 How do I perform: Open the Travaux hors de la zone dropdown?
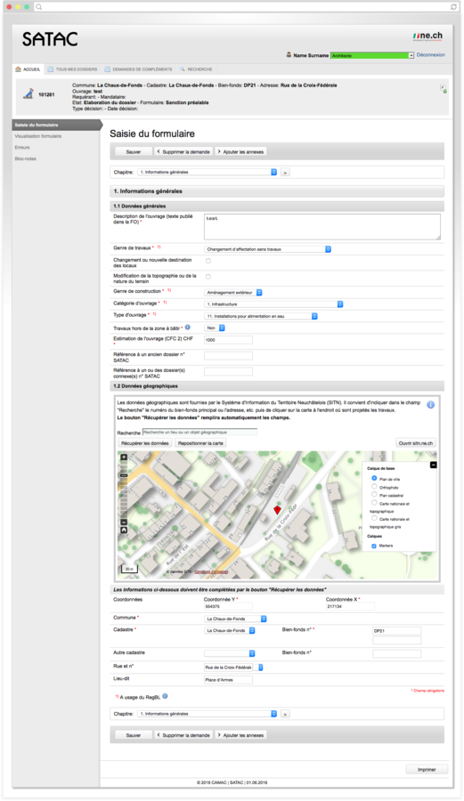click(215, 328)
